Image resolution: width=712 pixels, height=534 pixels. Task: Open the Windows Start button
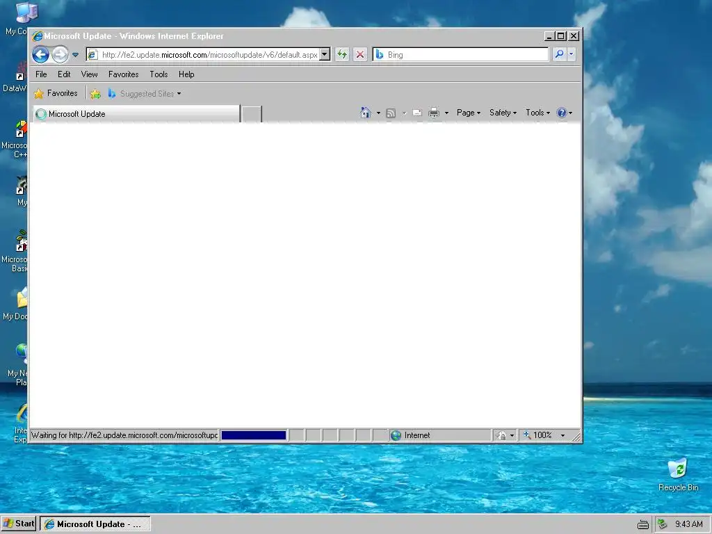pos(19,524)
